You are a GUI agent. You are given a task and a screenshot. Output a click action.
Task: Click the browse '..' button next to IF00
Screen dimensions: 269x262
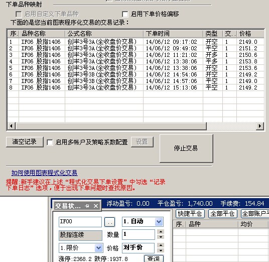[x=109, y=222]
